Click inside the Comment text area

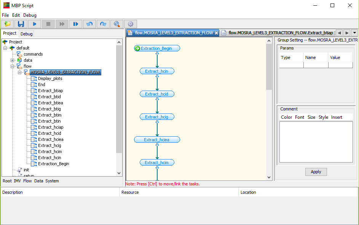pos(316,142)
